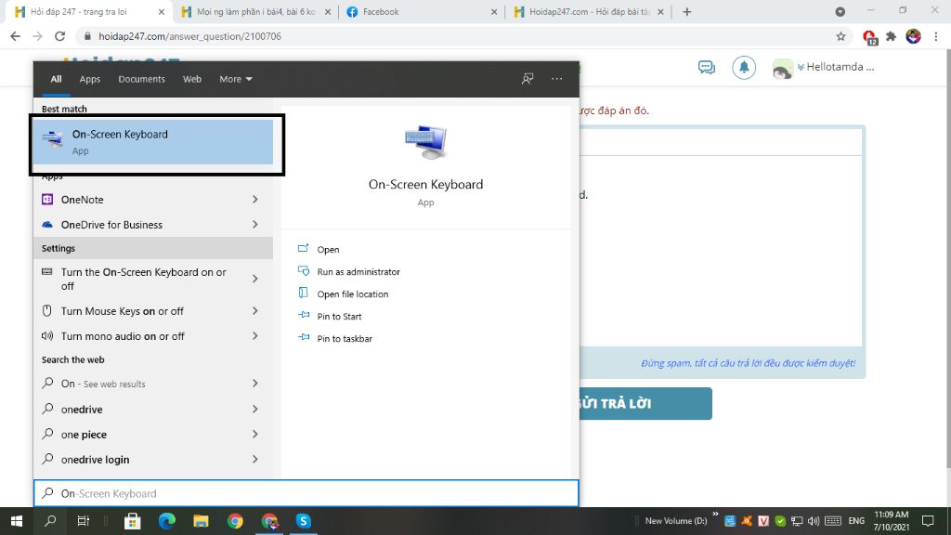This screenshot has height=535, width=951.
Task: Expand arrow beside mono audio setting
Action: tap(255, 336)
